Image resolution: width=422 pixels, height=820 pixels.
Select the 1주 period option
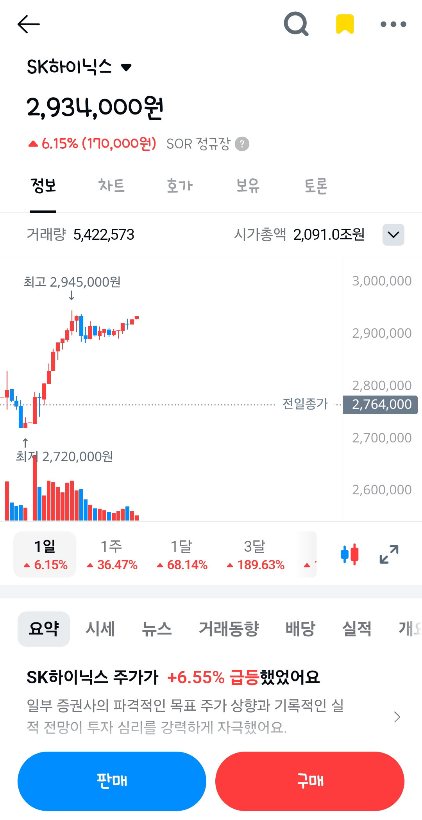(112, 554)
